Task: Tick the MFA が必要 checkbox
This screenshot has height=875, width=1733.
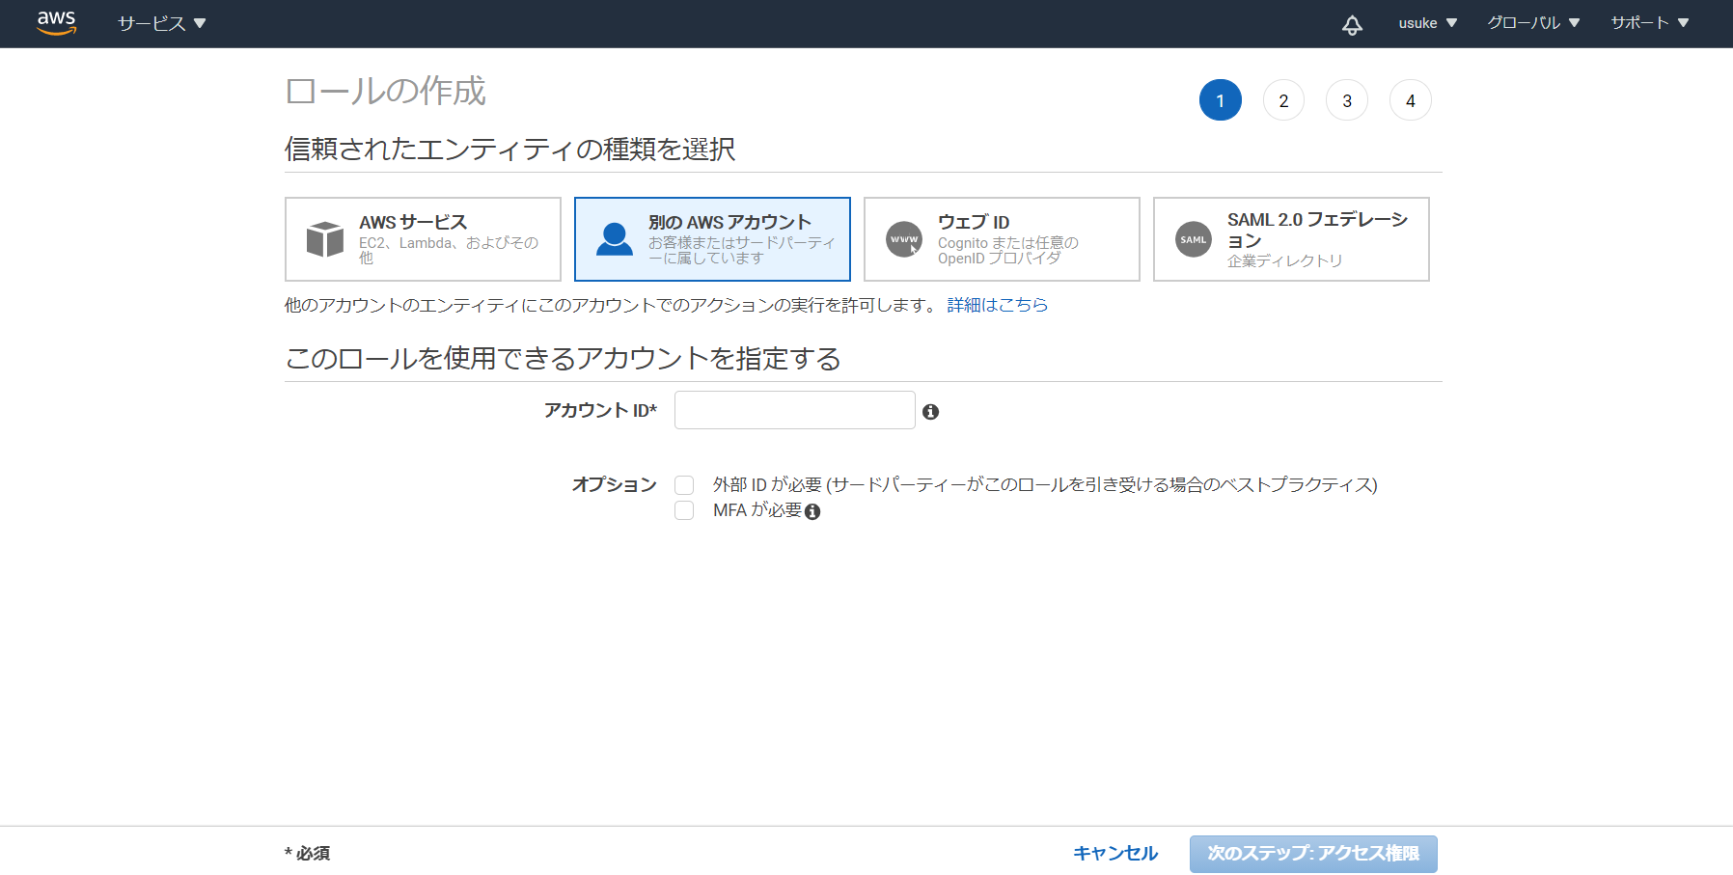Action: pos(684,510)
